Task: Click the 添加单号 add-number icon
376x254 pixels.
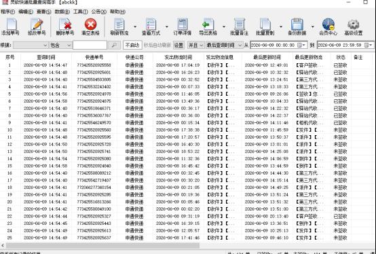Action: tap(11, 26)
